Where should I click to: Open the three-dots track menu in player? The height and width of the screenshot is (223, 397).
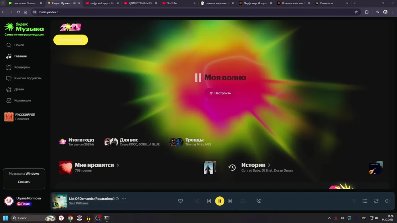coord(124,199)
